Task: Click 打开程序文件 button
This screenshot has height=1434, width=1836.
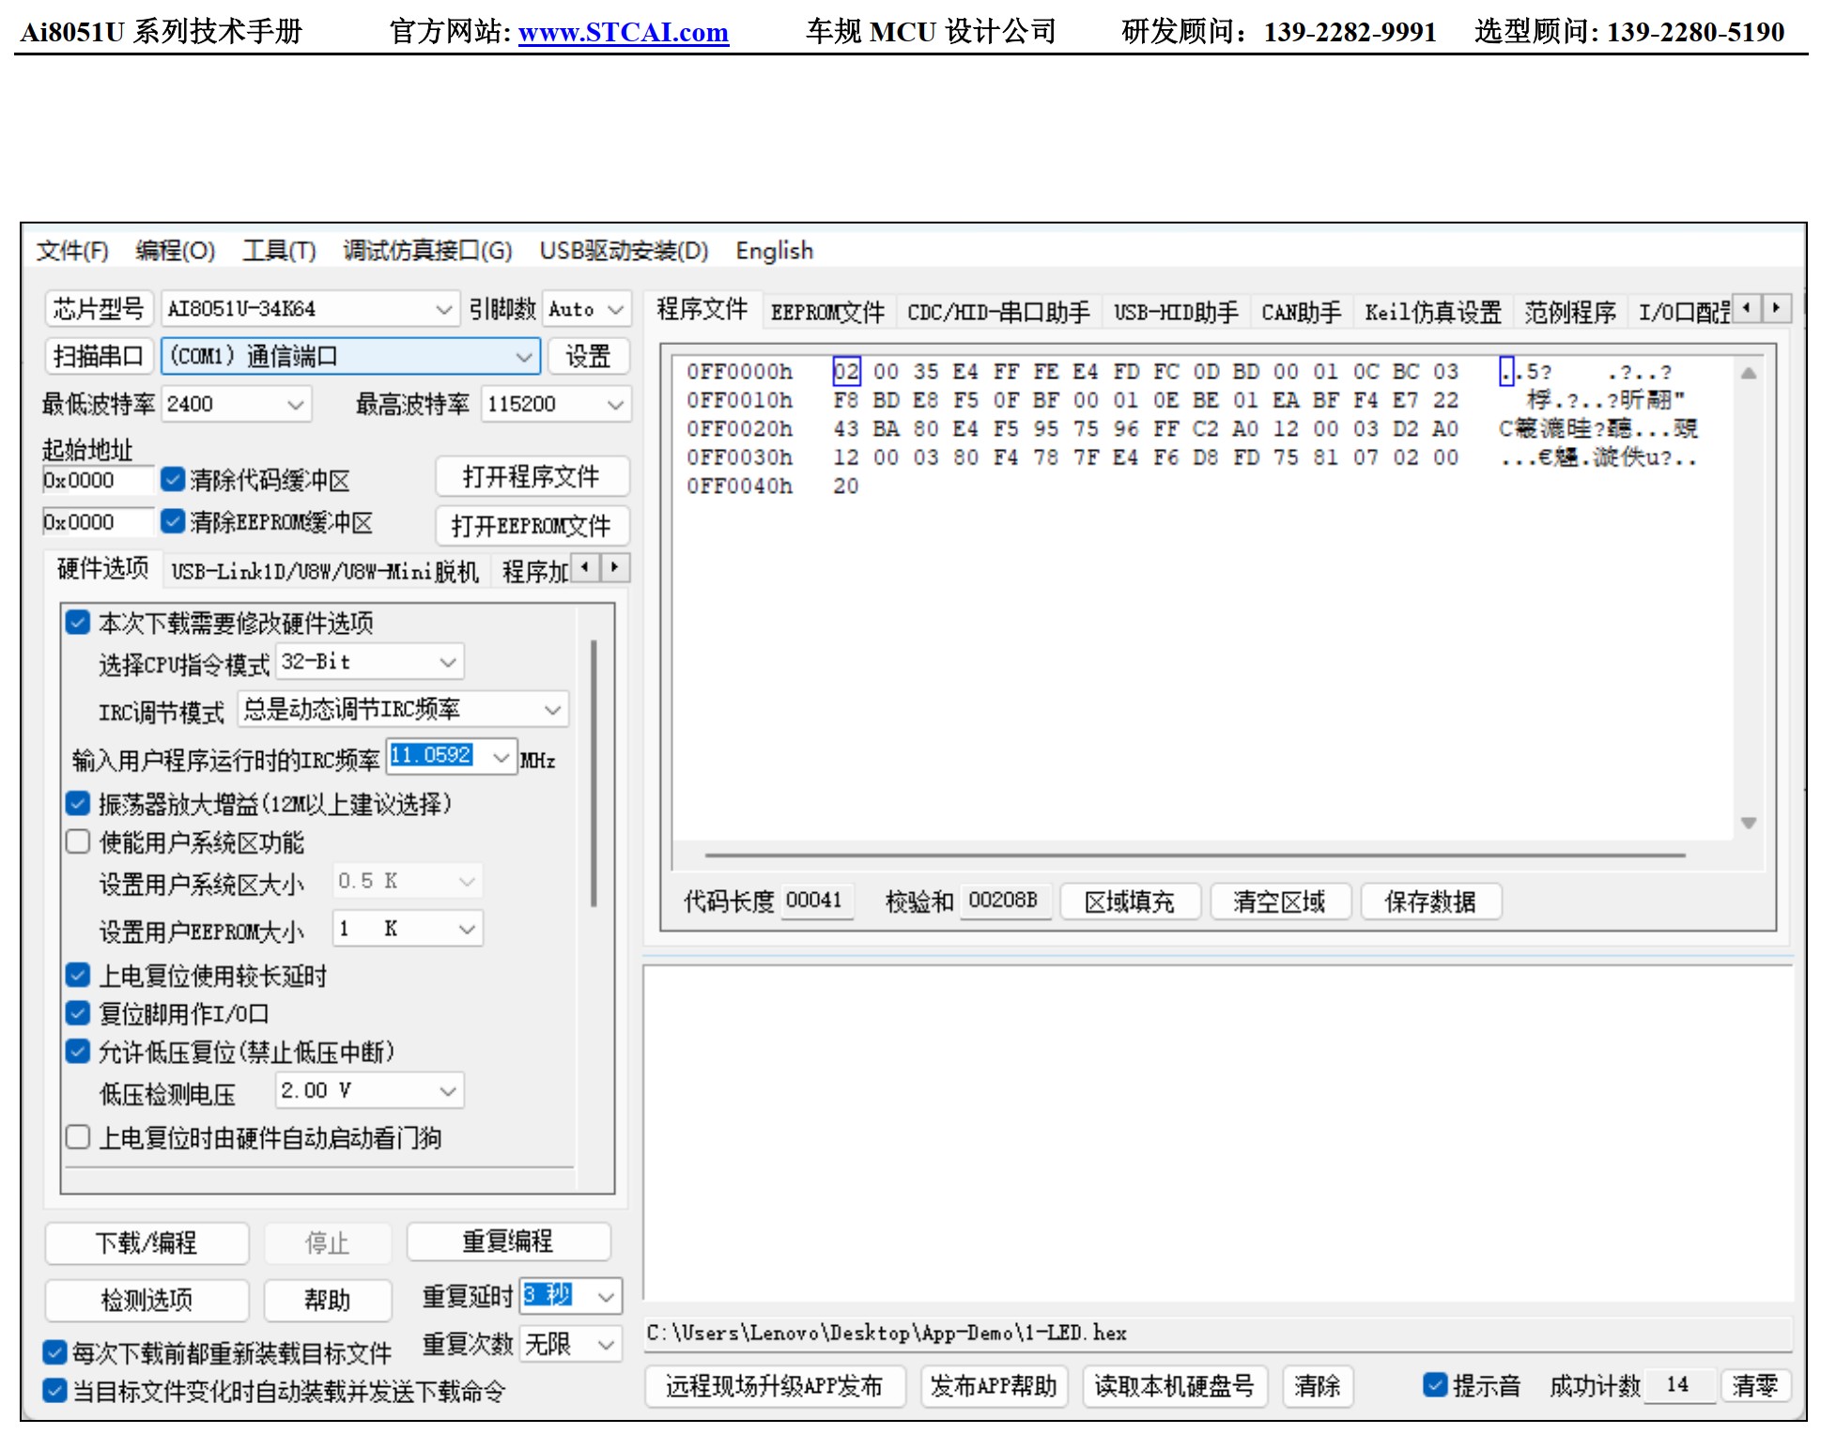Action: (532, 477)
